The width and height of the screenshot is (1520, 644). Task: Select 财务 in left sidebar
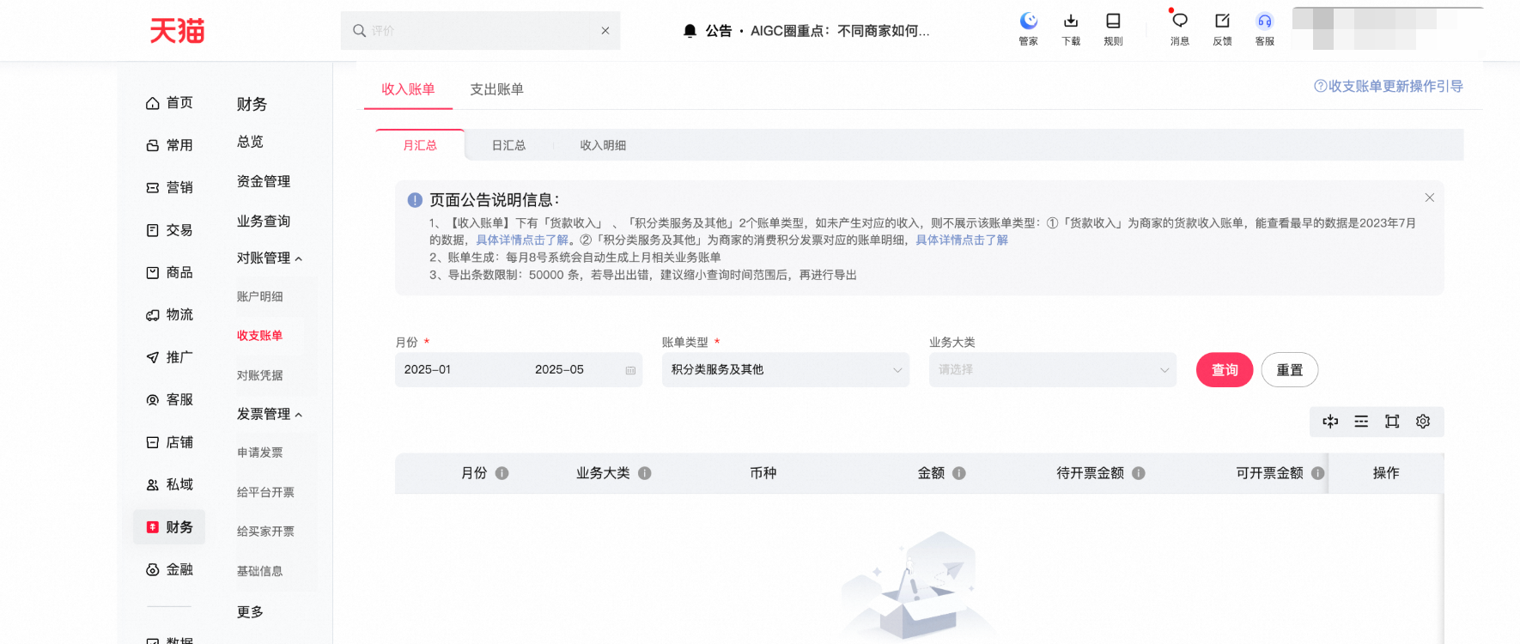coord(169,527)
